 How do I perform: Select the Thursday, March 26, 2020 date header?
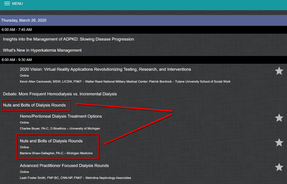click(x=143, y=20)
